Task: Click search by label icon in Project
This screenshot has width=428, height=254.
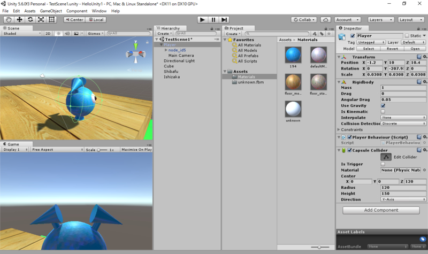Action: pos(322,34)
